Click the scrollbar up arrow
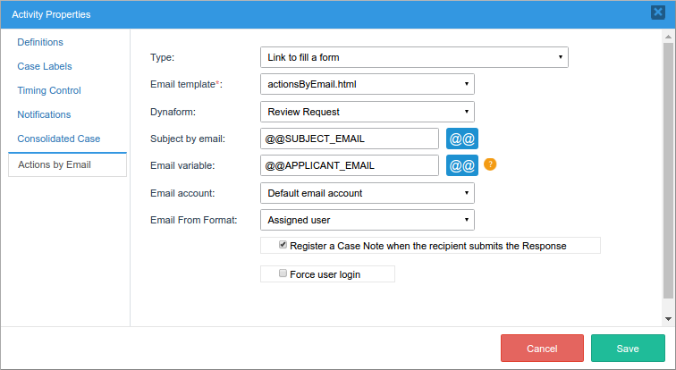676x370 pixels. pos(669,36)
